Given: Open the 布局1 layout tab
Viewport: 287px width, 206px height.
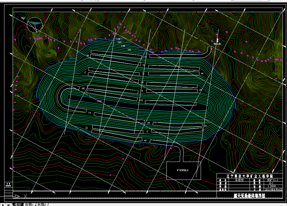Looking at the screenshot, I should coord(29,205).
